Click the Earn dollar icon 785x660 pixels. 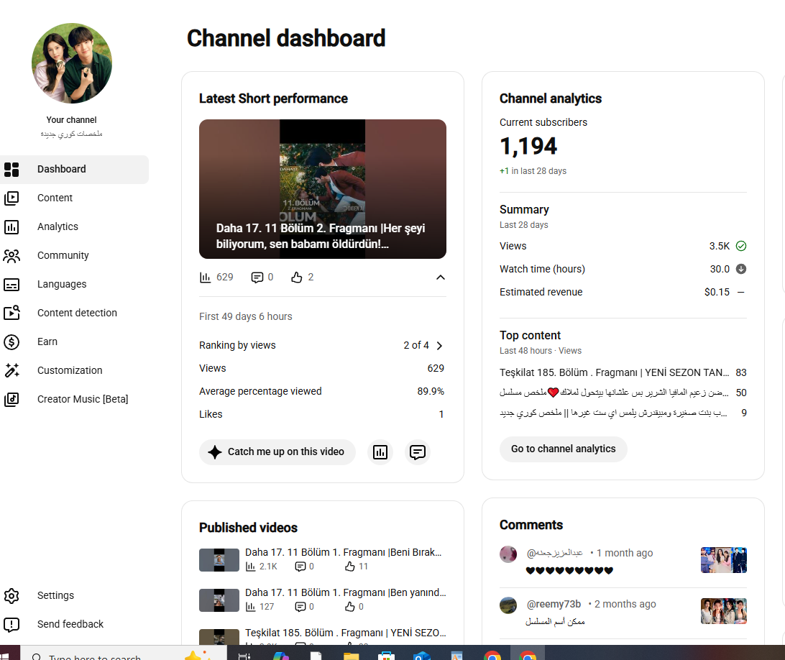click(12, 342)
